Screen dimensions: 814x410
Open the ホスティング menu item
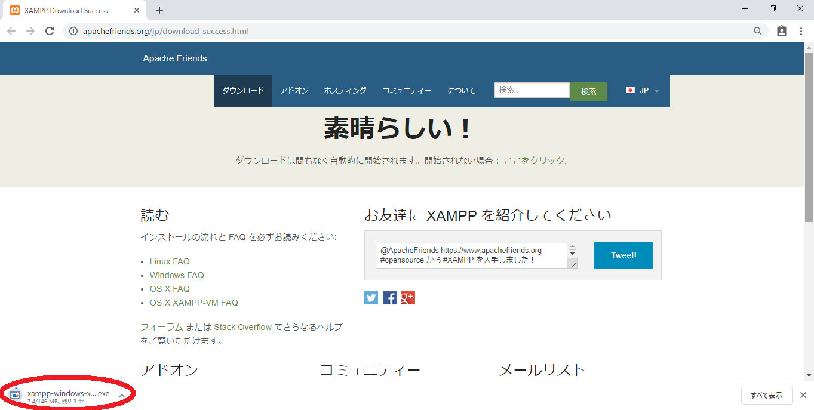(x=345, y=91)
